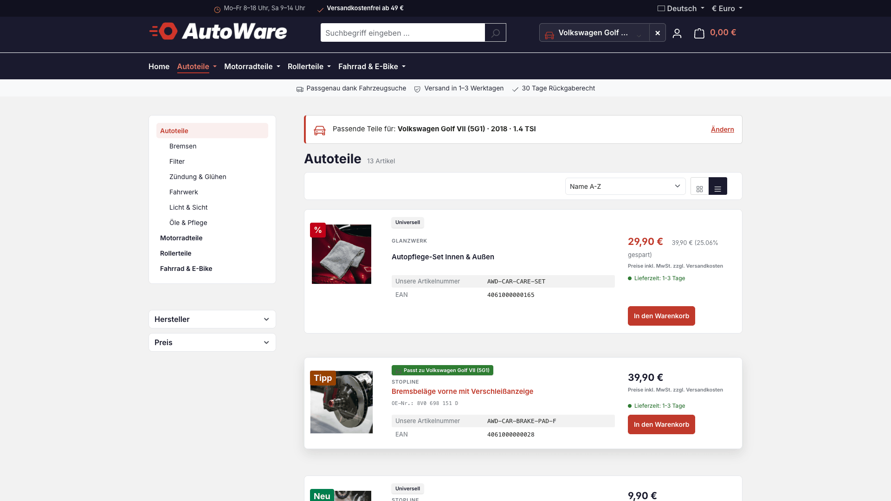
Task: Expand the Preis filter
Action: (212, 342)
